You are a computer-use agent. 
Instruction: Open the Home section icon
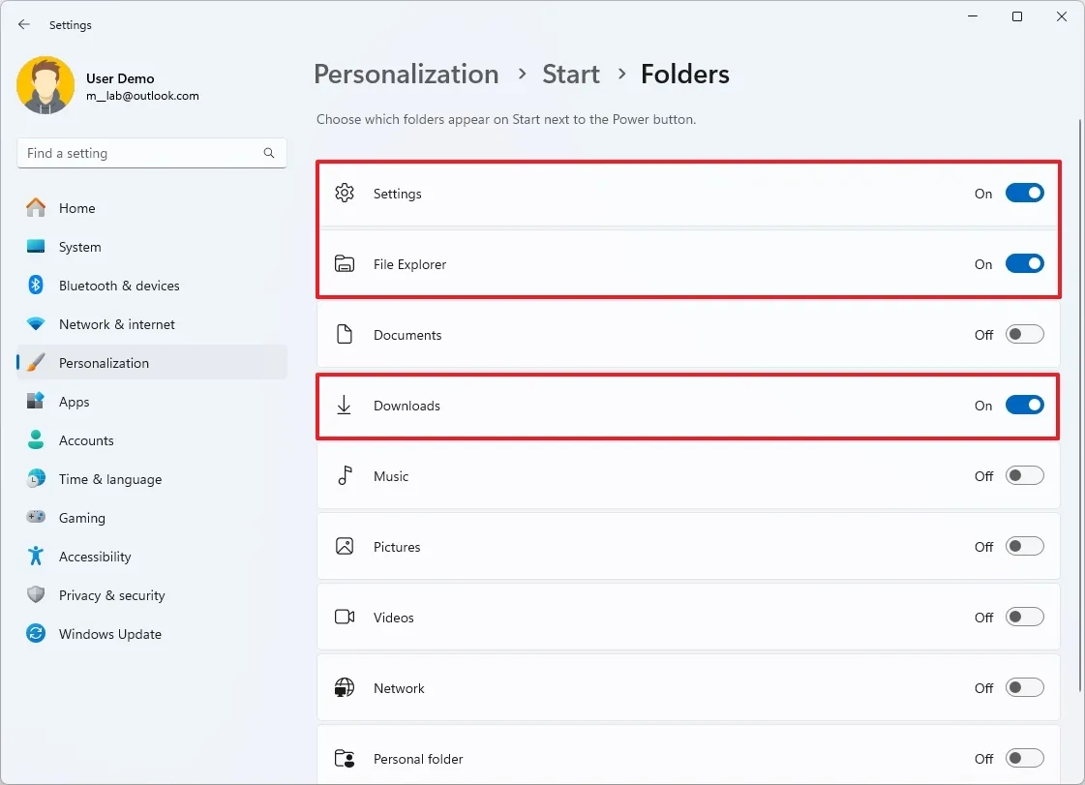pyautogui.click(x=35, y=208)
